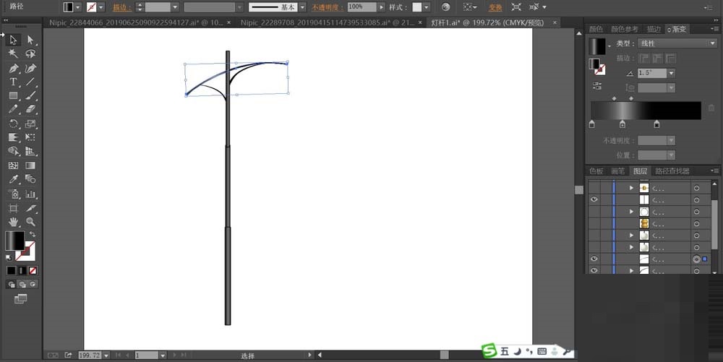The width and height of the screenshot is (723, 362).
Task: Select the Blend tool
Action: pyautogui.click(x=30, y=179)
